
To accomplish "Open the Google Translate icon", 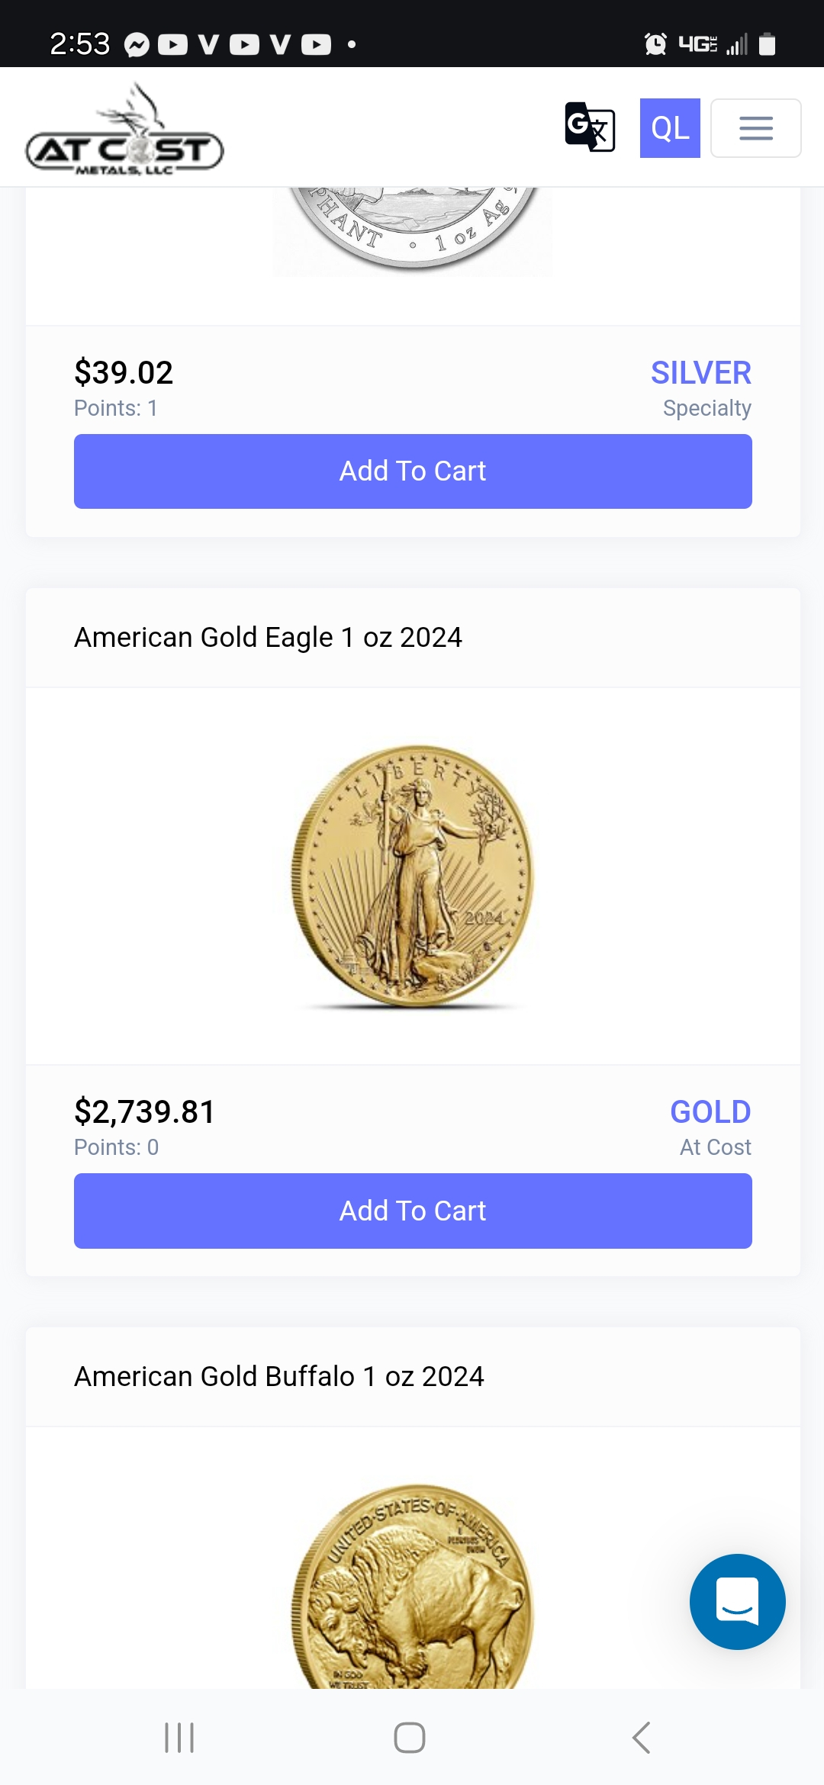I will pyautogui.click(x=590, y=127).
